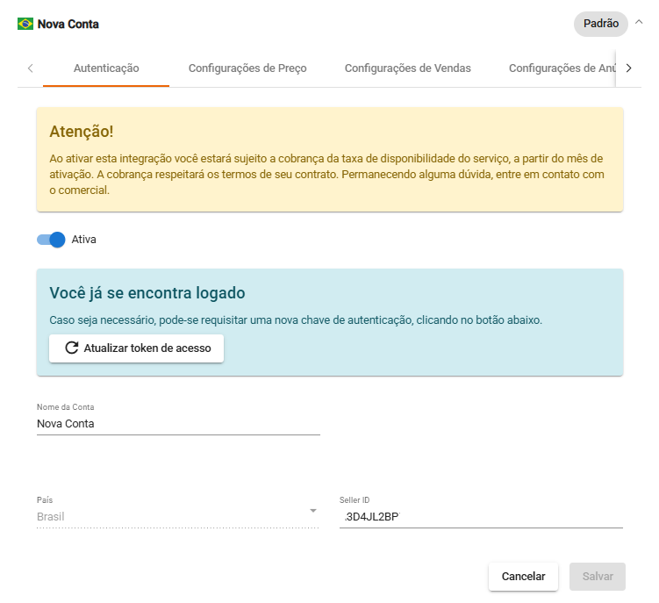This screenshot has height=603, width=659.
Task: Click the Brazil flag icon
Action: pos(25,24)
